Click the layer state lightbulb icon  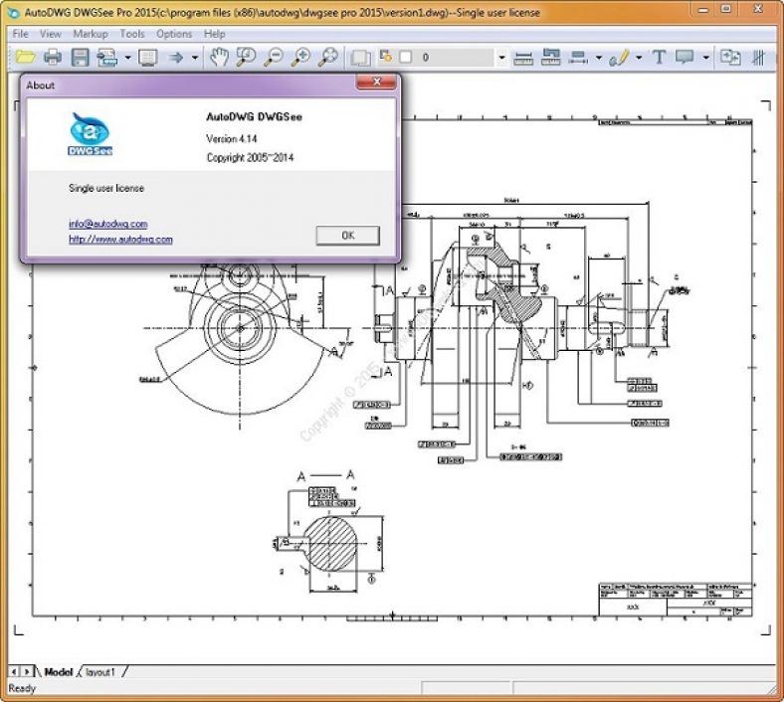(x=385, y=56)
